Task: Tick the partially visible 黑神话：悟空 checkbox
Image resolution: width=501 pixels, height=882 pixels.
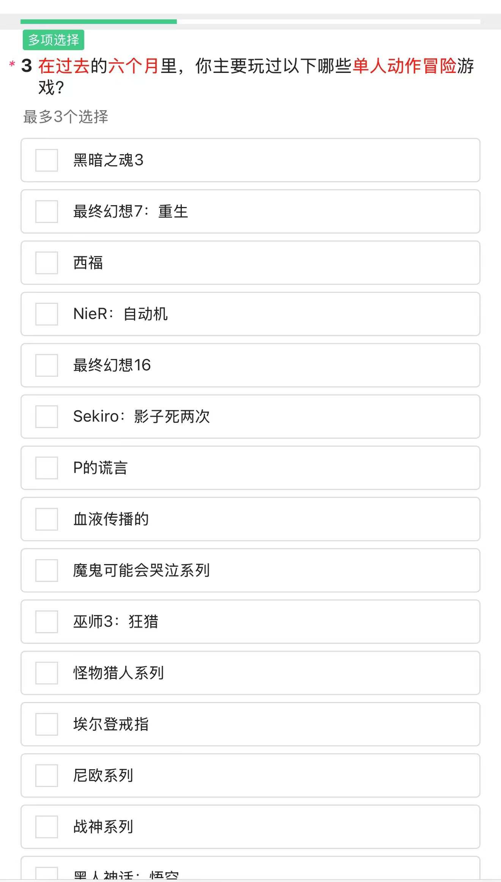Action: [47, 873]
